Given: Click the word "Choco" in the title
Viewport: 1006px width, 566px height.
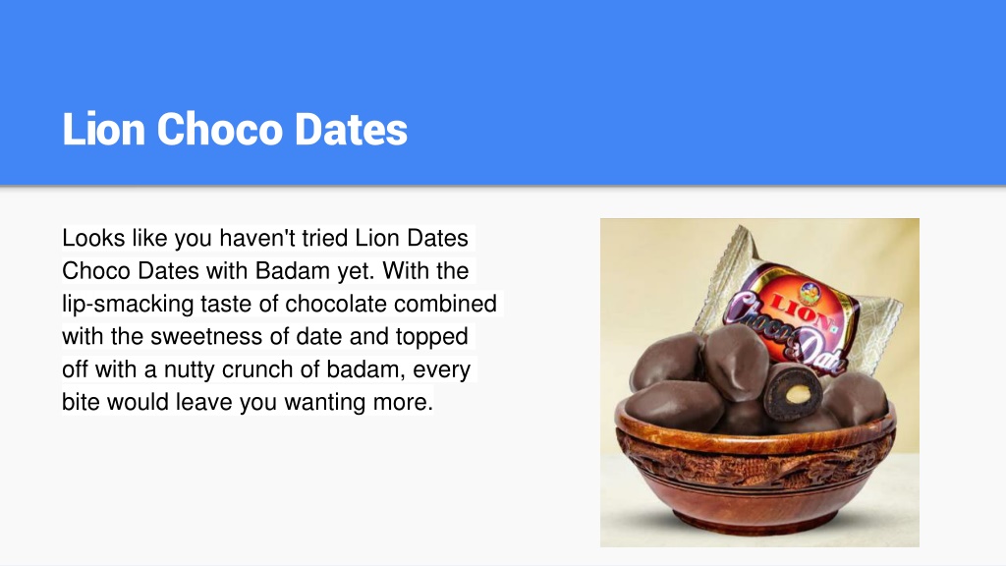Looking at the screenshot, I should tap(219, 129).
